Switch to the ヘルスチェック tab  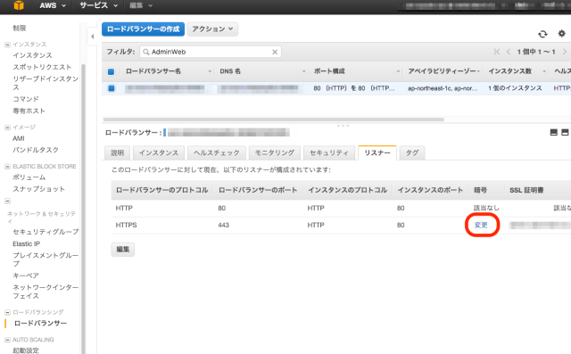tap(216, 152)
